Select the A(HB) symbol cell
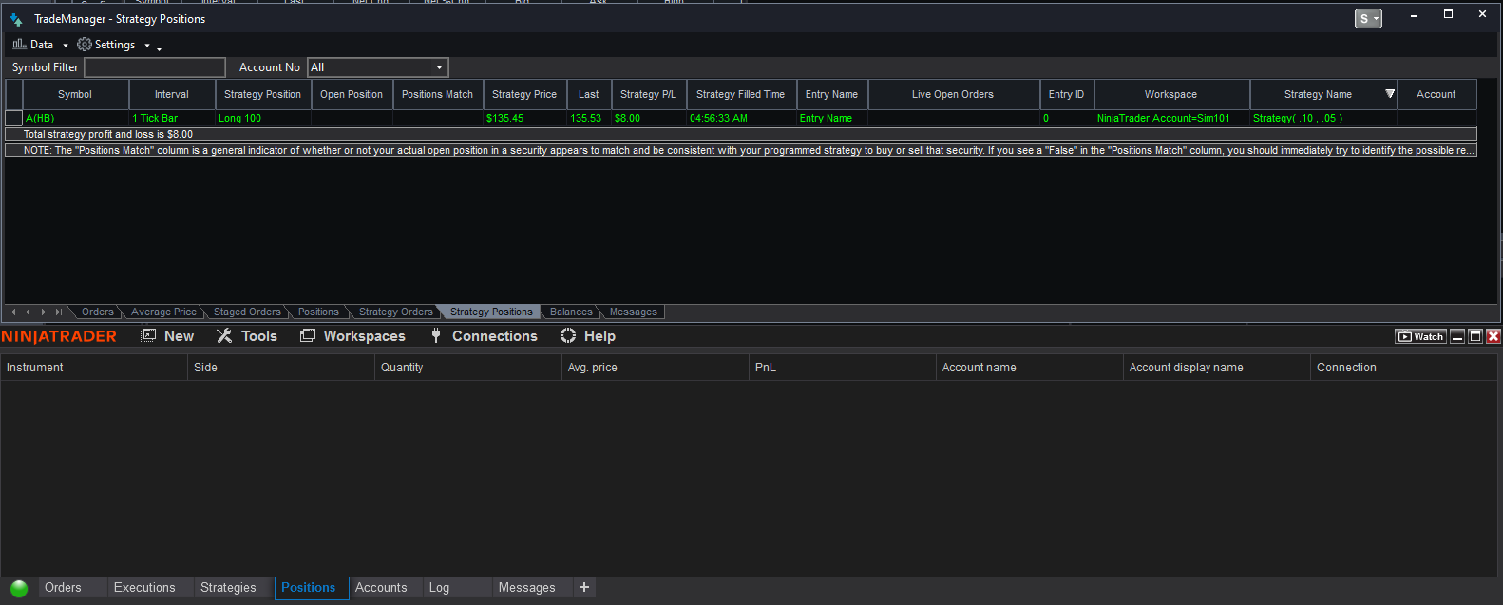This screenshot has height=605, width=1503. (75, 118)
